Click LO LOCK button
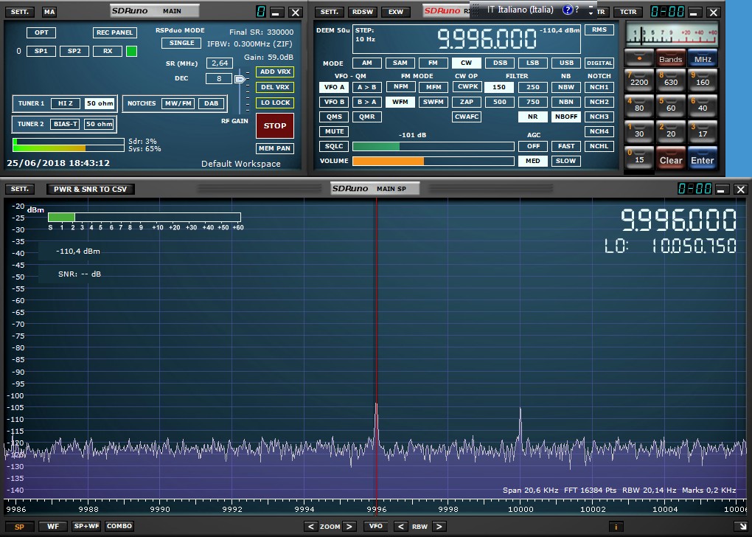 click(275, 103)
